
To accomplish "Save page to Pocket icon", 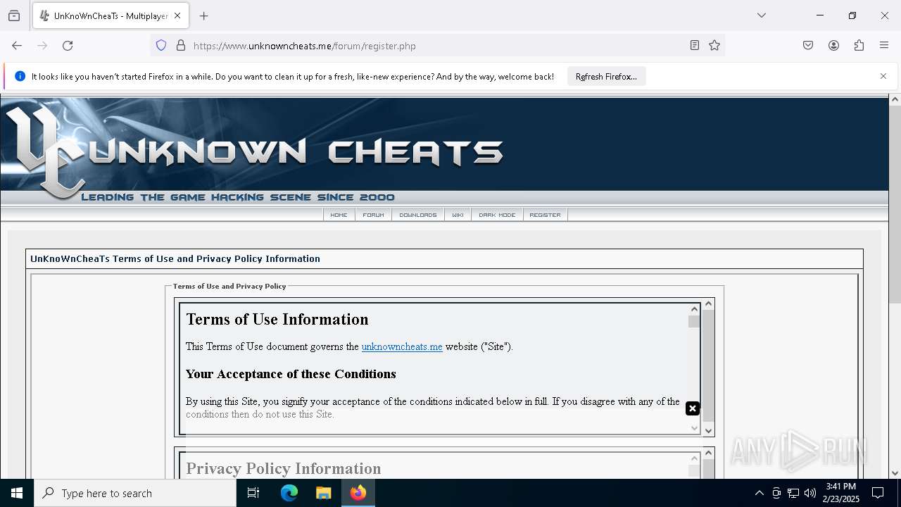I will click(x=808, y=46).
